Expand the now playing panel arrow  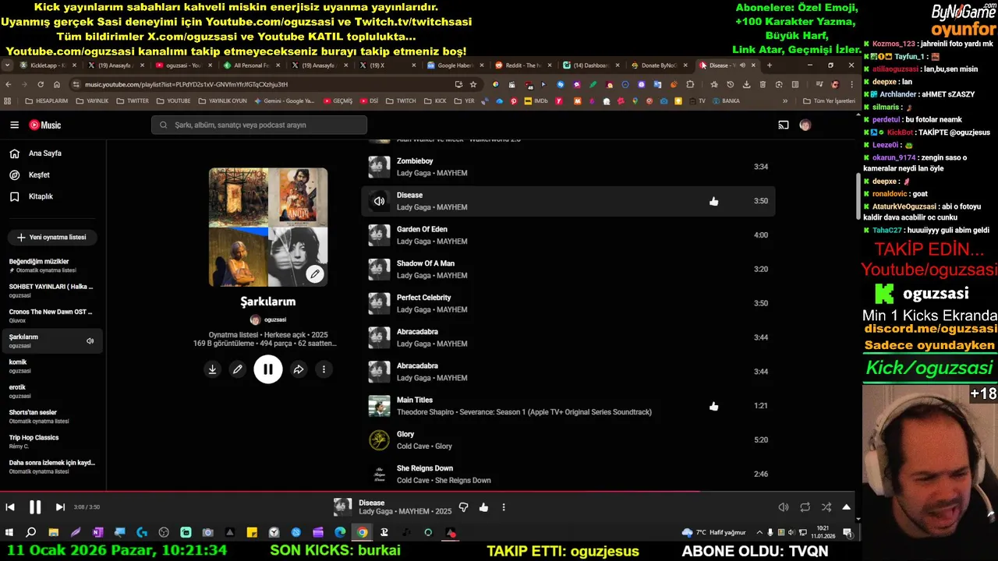point(847,507)
